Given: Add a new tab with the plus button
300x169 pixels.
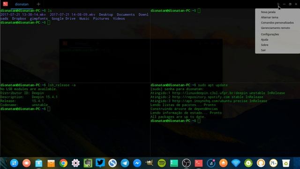Looking at the screenshot, I should (x=38, y=4).
